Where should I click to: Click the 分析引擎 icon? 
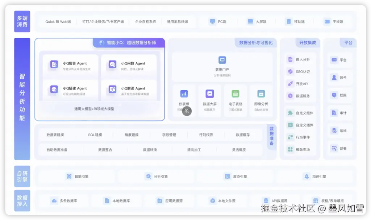tap(148, 177)
